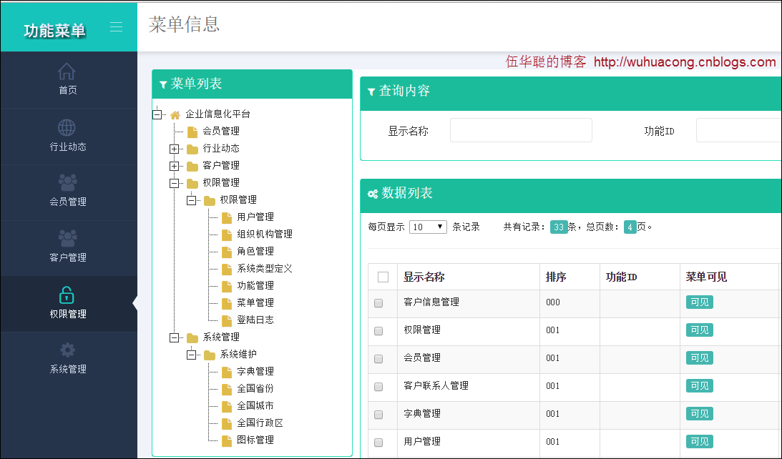
Task: Click the 企业信息化平台 home tree icon
Action: [x=175, y=114]
